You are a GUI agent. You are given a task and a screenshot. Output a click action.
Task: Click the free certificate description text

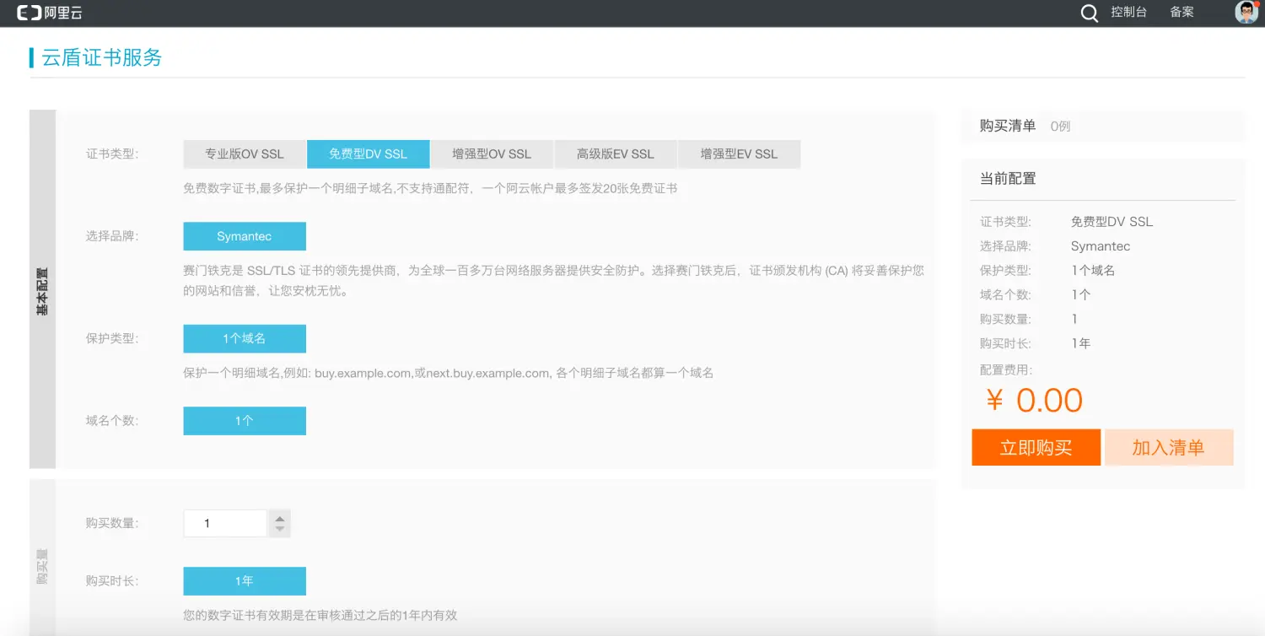click(430, 188)
